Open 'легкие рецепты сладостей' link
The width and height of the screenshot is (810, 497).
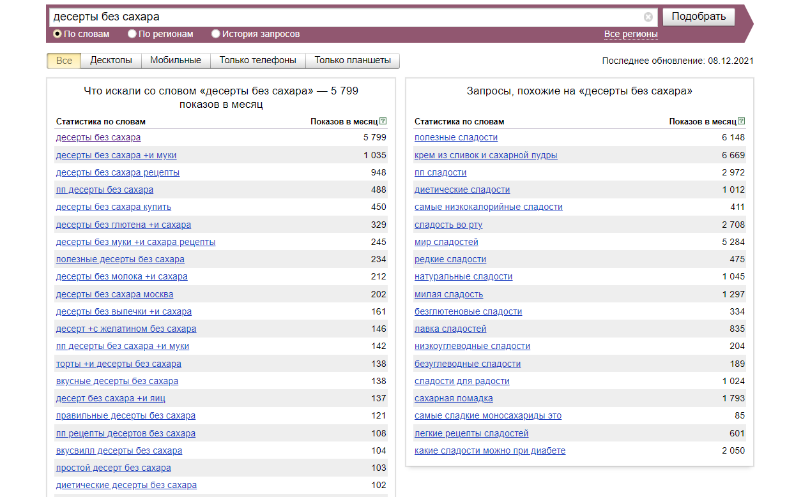(471, 433)
